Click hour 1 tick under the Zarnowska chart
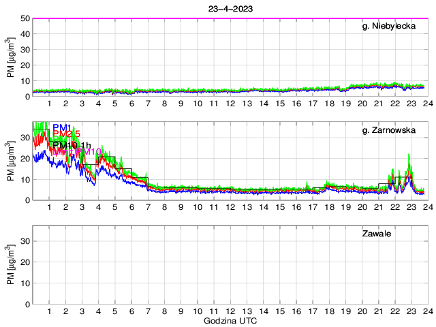The width and height of the screenshot is (436, 327). pyautogui.click(x=49, y=207)
